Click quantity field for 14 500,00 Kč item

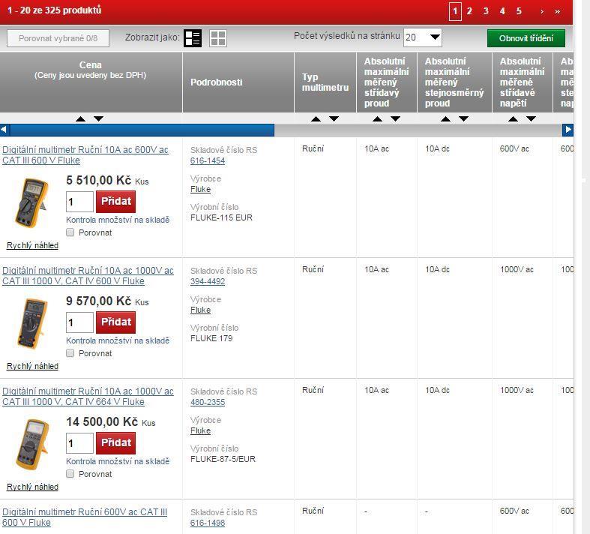click(x=79, y=443)
